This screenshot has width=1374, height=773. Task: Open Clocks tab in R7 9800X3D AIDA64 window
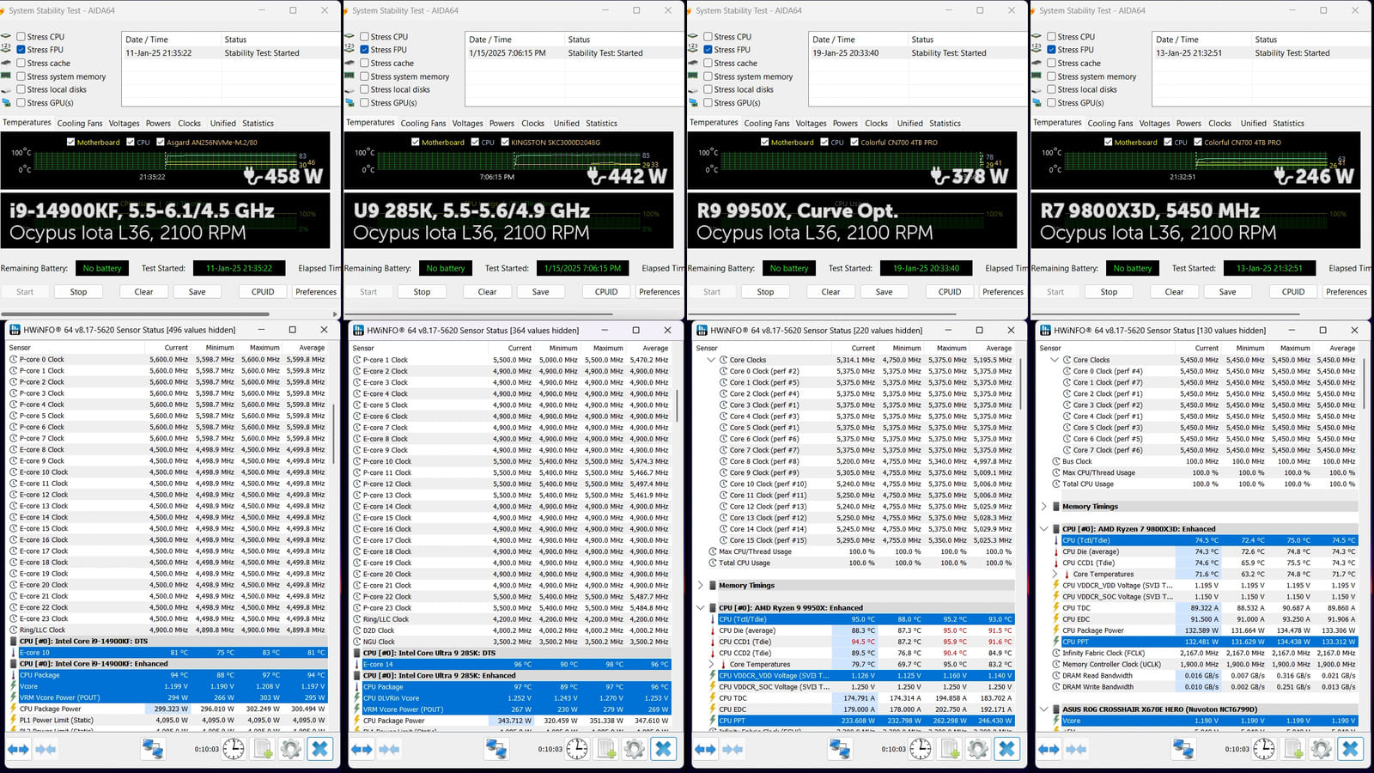click(x=1220, y=124)
